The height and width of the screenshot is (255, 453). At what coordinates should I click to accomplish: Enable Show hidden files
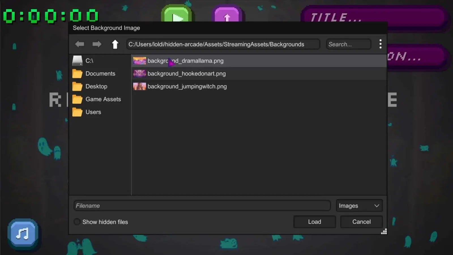point(77,222)
